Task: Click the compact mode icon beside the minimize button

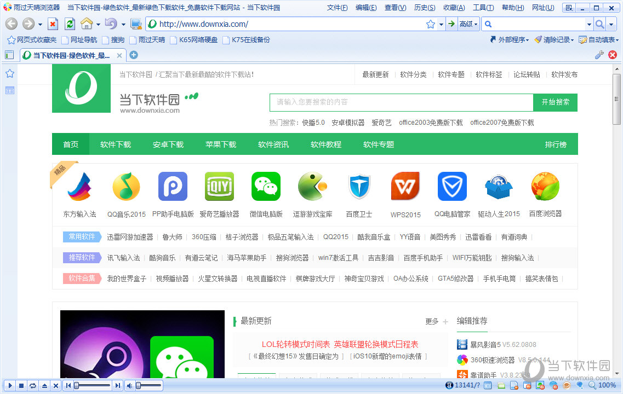Action: pos(569,8)
